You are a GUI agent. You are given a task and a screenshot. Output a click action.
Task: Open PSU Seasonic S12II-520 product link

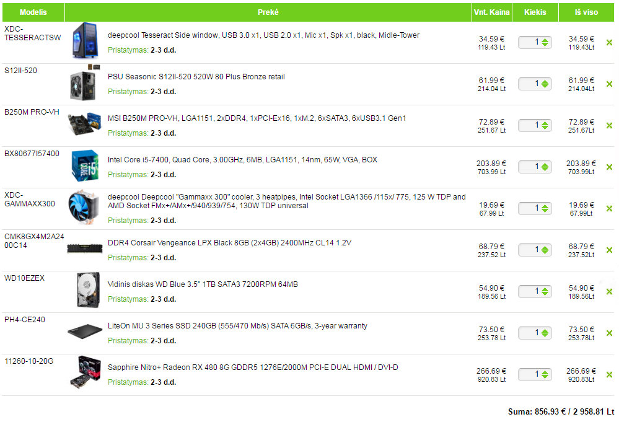196,77
